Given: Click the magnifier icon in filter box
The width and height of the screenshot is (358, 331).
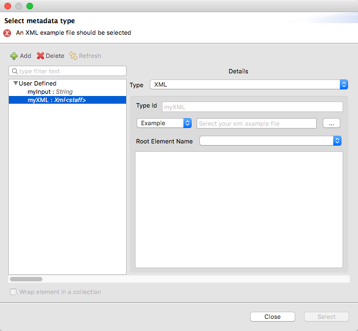Looking at the screenshot, I should 15,71.
